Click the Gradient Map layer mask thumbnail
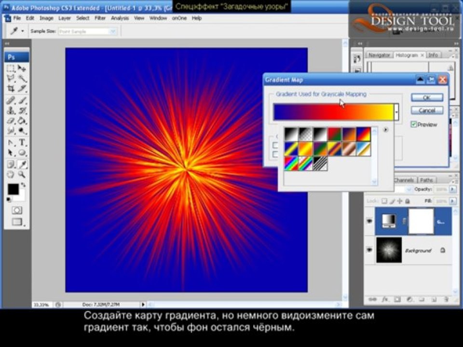The width and height of the screenshot is (463, 347). pyautogui.click(x=421, y=221)
